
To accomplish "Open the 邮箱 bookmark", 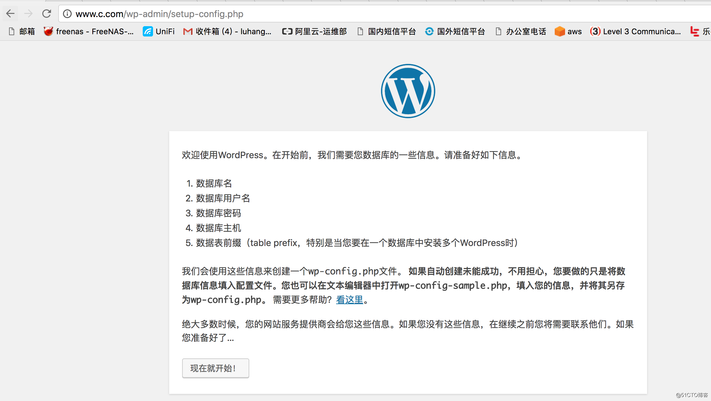I will [22, 31].
